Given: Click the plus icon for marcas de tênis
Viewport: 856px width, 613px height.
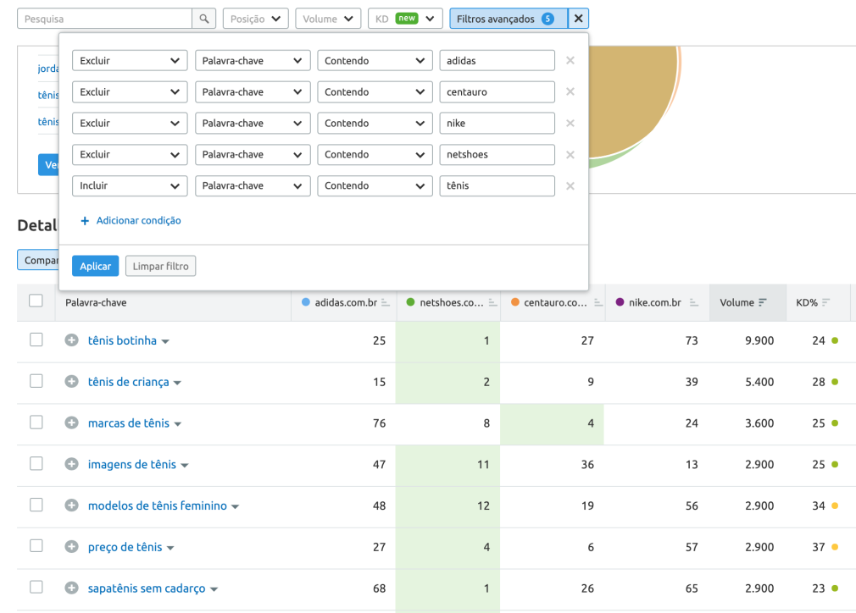Looking at the screenshot, I should 71,422.
